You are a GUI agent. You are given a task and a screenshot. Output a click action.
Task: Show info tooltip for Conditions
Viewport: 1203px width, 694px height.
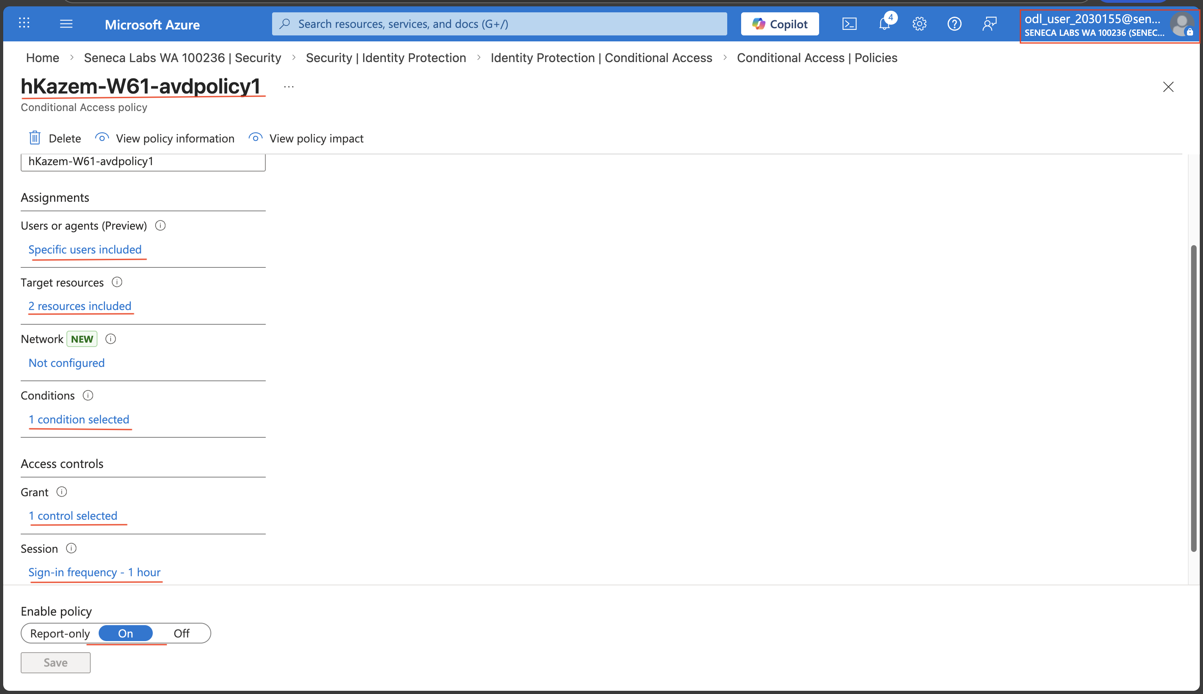click(x=88, y=395)
